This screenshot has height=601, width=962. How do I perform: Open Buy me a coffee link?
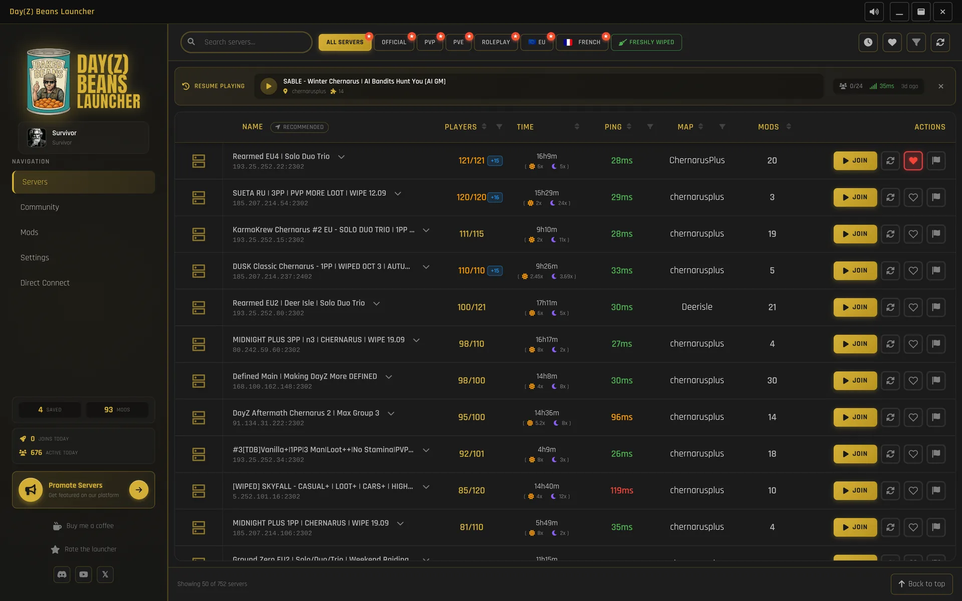[83, 526]
